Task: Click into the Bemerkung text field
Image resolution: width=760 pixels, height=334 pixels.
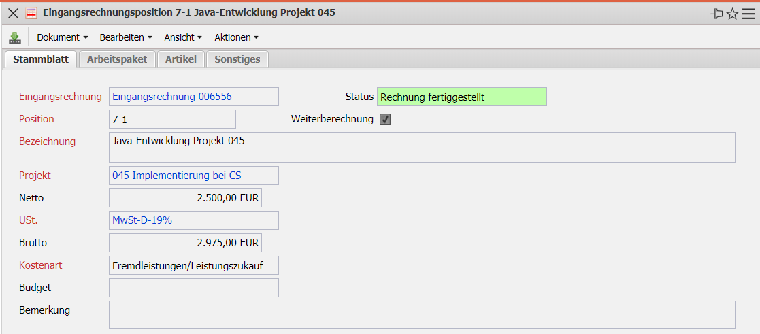Action: (422, 314)
